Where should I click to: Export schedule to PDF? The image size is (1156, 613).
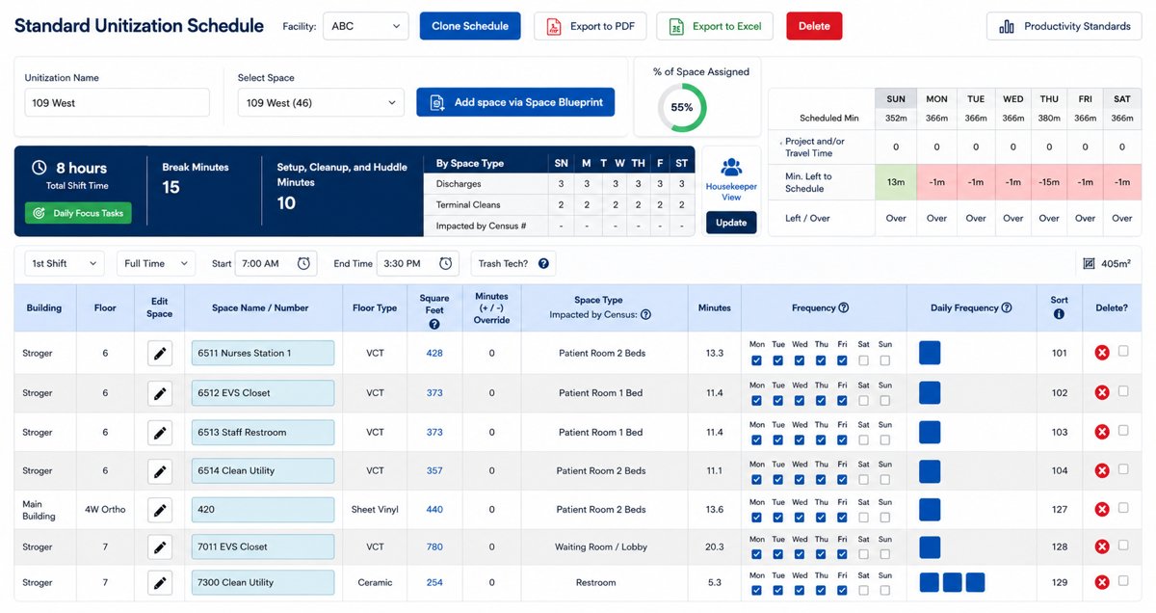click(591, 26)
